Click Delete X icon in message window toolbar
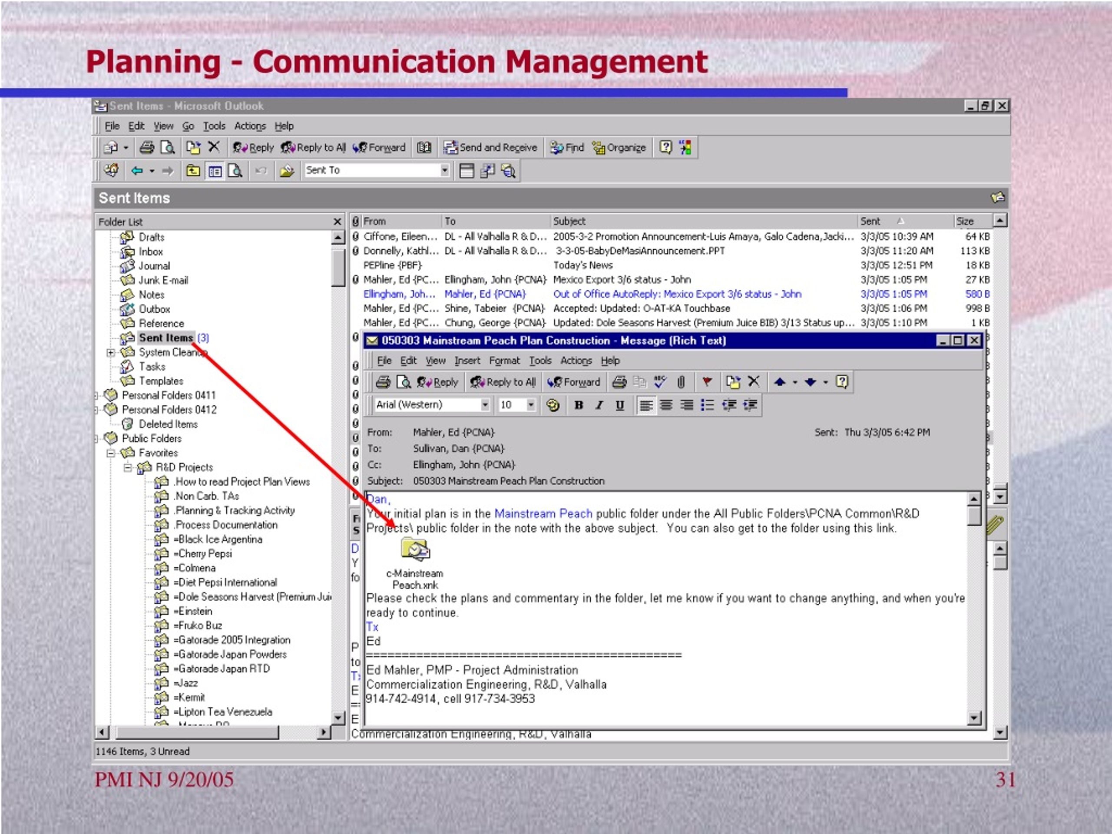The image size is (1112, 834). click(754, 381)
